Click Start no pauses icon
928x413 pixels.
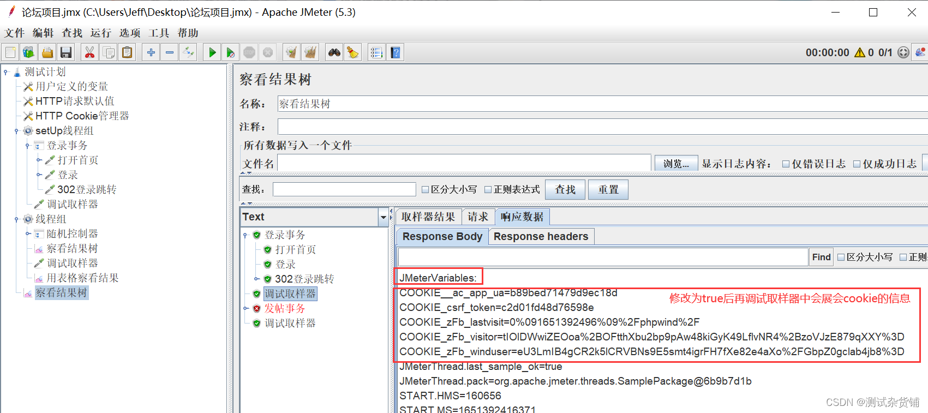231,52
